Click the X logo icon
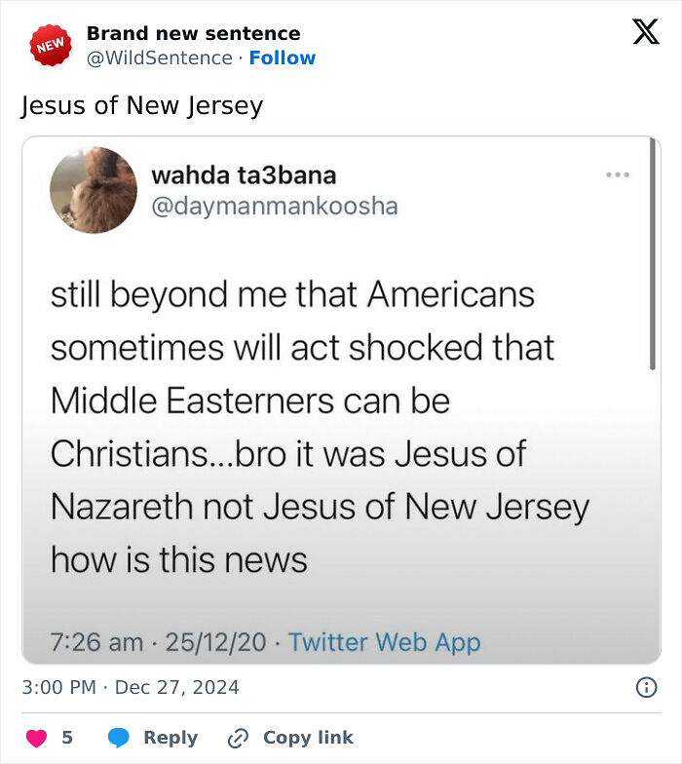Screen dimensions: 682x764 (645, 33)
